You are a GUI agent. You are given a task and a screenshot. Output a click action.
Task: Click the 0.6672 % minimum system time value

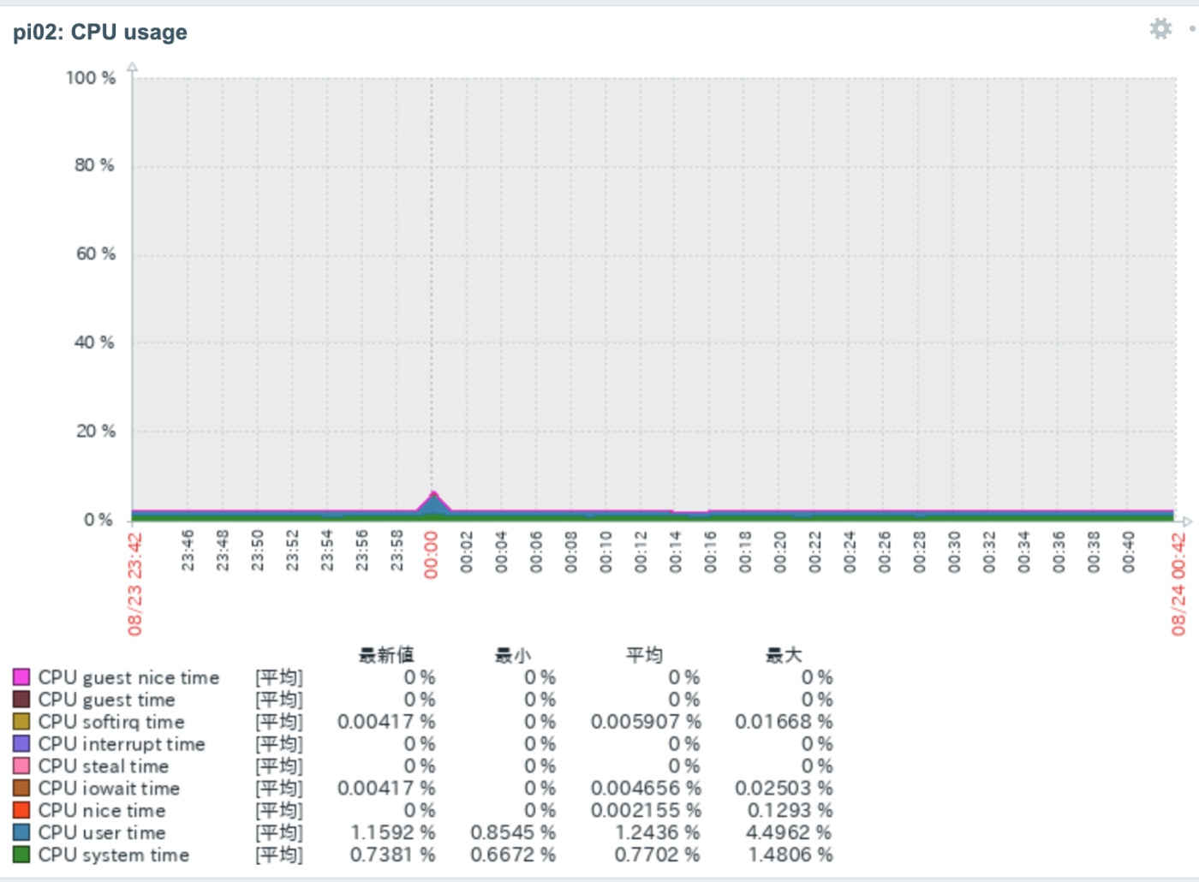point(513,855)
